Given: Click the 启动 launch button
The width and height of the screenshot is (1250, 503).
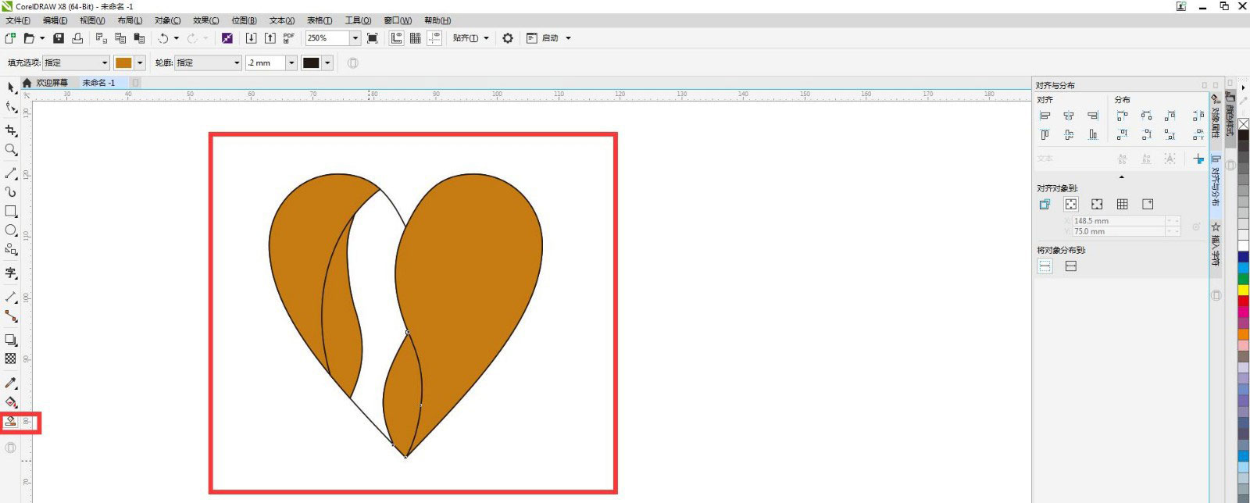Looking at the screenshot, I should 550,38.
